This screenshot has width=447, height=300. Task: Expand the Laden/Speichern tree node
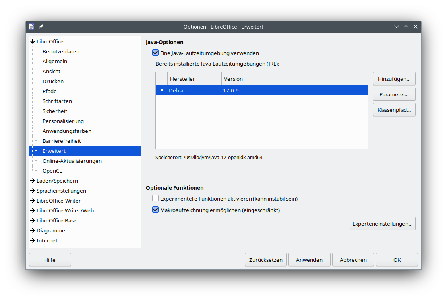[33, 181]
